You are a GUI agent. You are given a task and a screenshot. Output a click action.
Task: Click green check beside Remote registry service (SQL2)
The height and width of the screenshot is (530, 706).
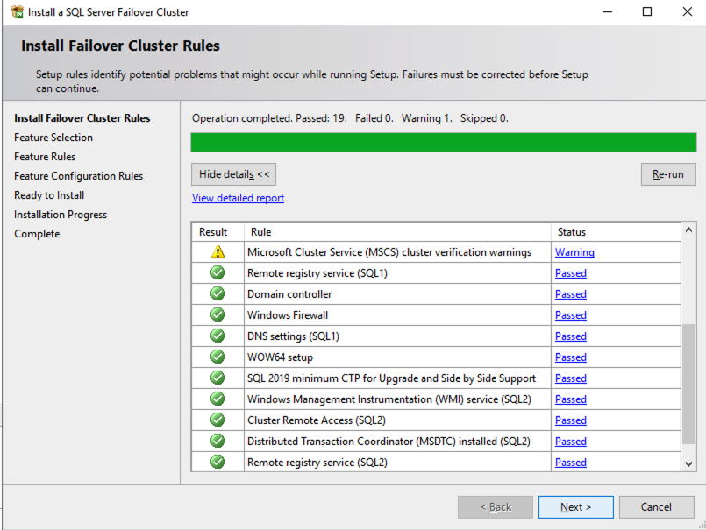coord(218,463)
